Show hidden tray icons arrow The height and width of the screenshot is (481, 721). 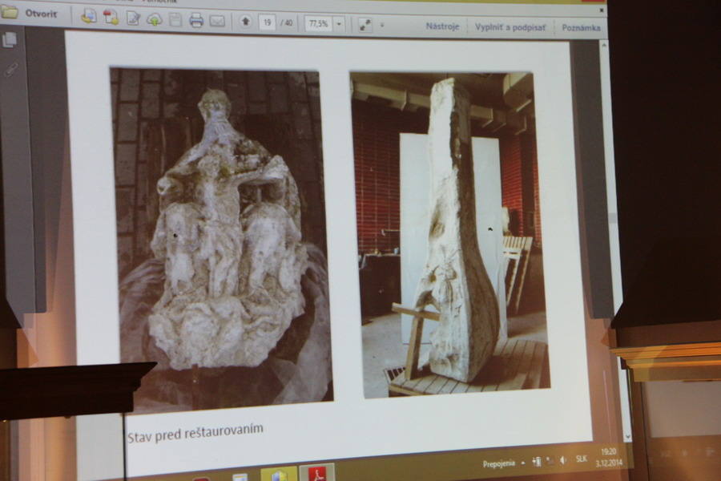[523, 463]
